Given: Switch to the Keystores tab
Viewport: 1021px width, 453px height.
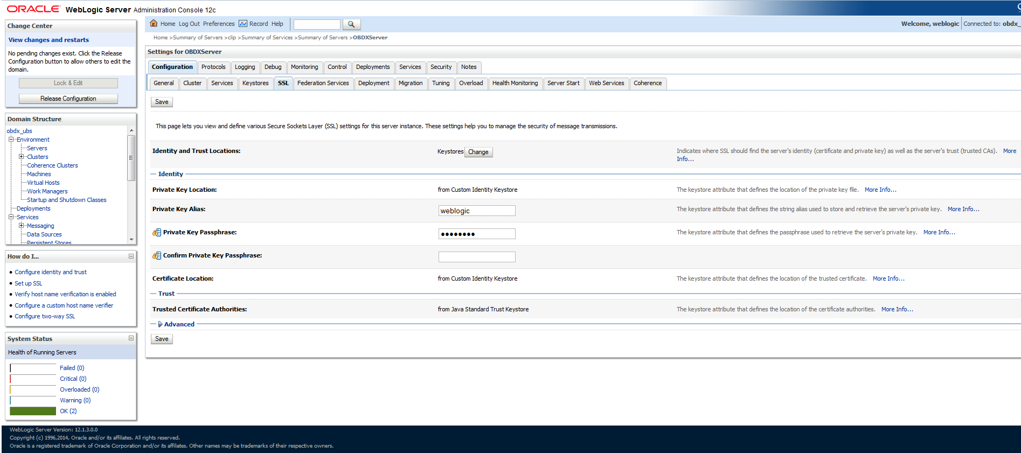Looking at the screenshot, I should [255, 83].
